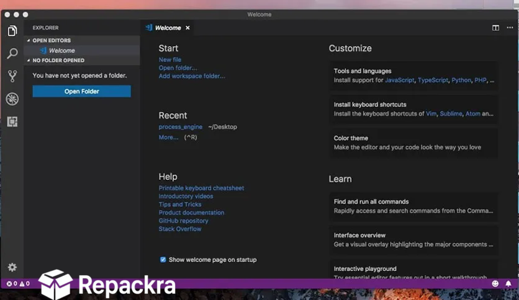Click the ~/Desktop path text

222,127
